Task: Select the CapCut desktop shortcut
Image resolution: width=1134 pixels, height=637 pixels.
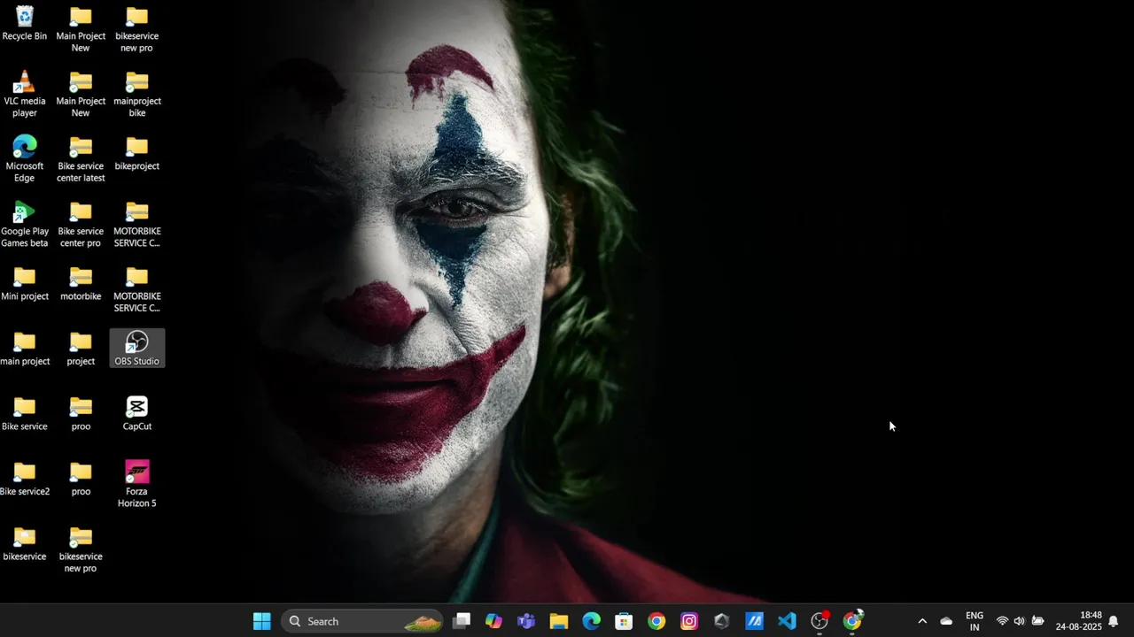Action: [137, 413]
